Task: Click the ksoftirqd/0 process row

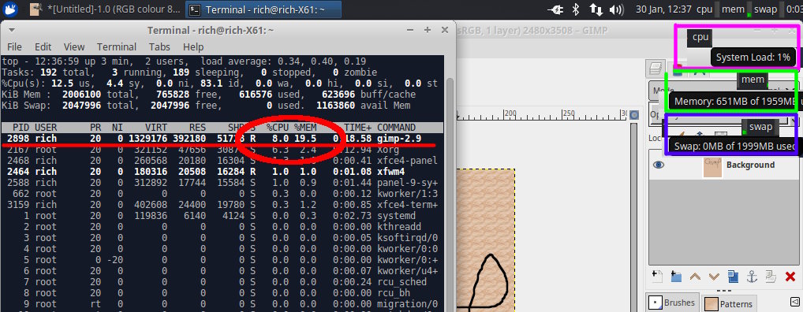Action: pos(222,238)
